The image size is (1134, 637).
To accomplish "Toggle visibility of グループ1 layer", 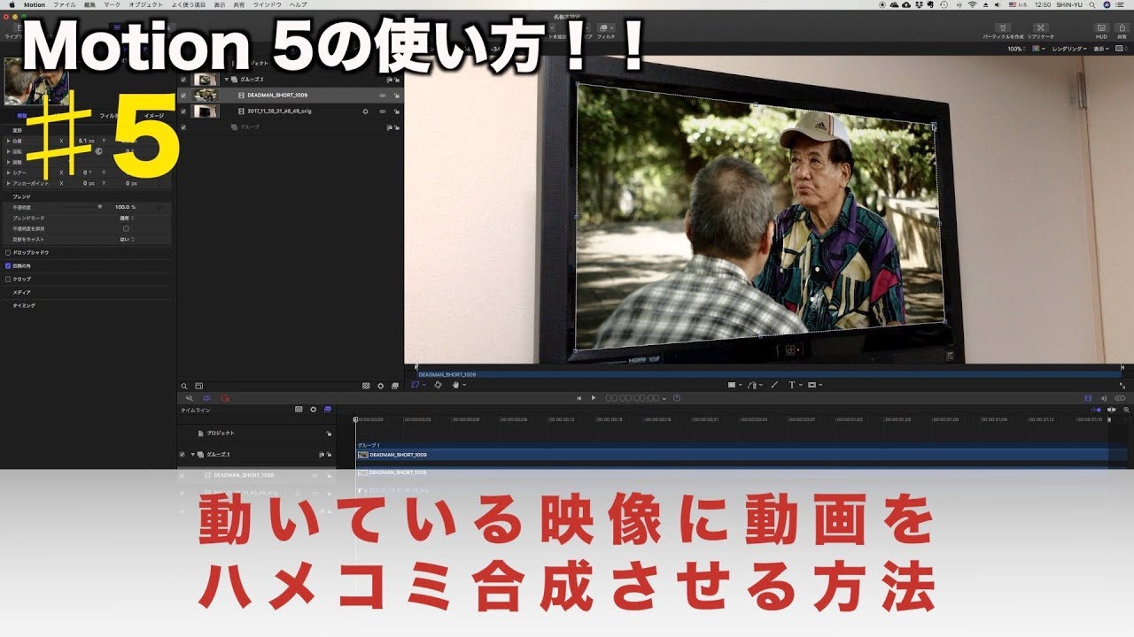I will pos(183,80).
